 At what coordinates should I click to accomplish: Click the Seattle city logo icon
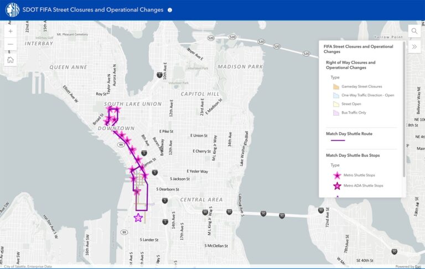coord(13,10)
